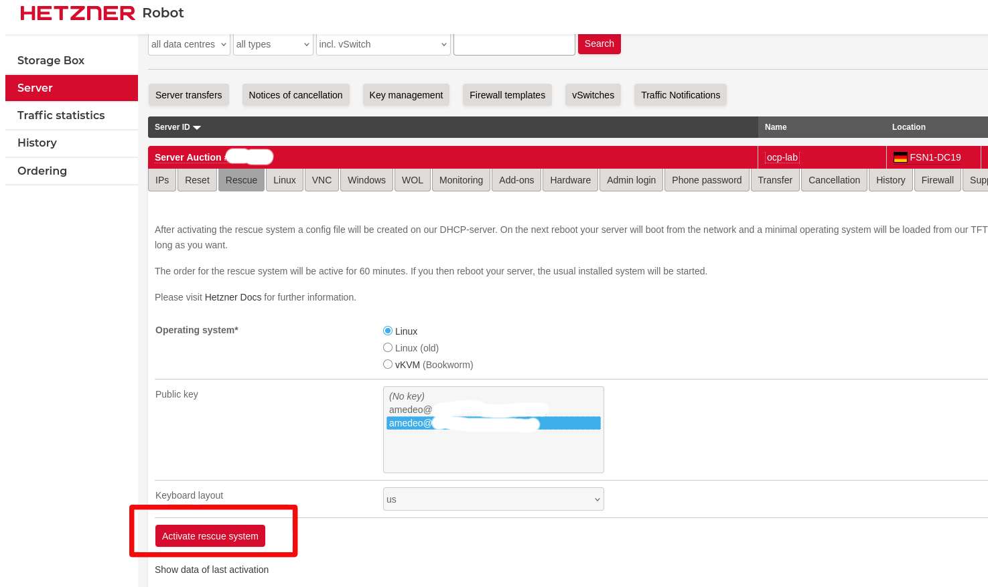The width and height of the screenshot is (988, 587).
Task: Switch to the Transfer tab
Action: (775, 180)
